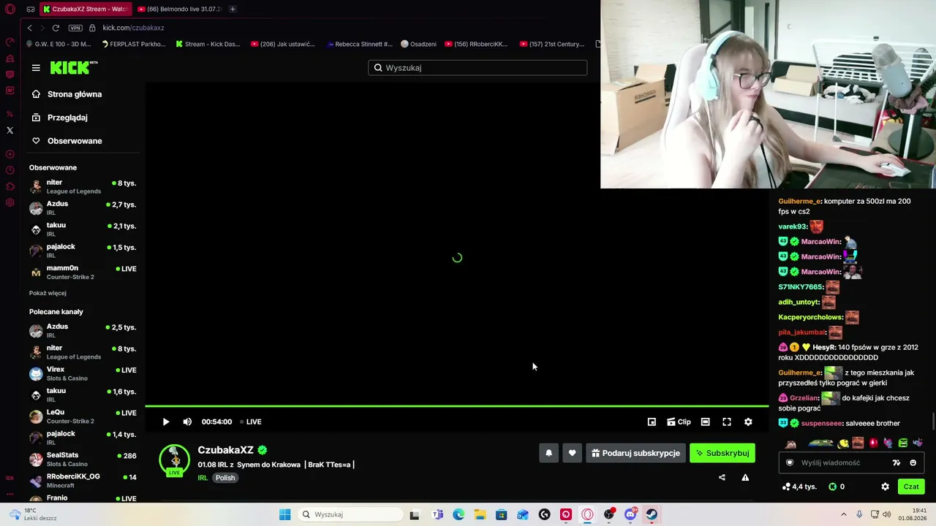Open Rebecca Stinnett bookmark
Viewport: 936px width, 526px height.
(359, 44)
